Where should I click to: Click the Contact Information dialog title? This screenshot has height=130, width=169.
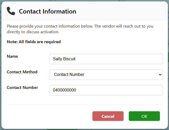[48, 11]
